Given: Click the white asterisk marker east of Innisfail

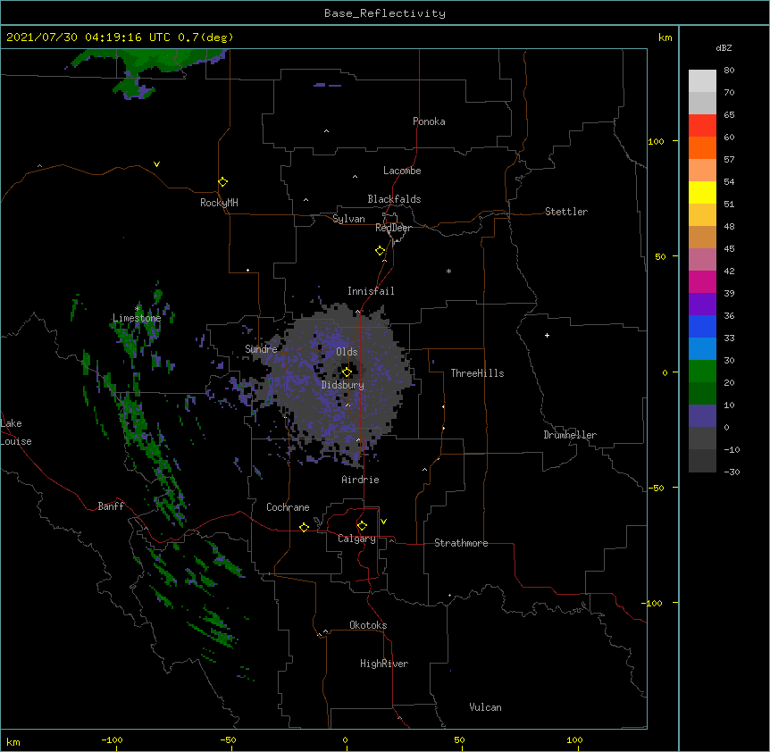Looking at the screenshot, I should [448, 271].
